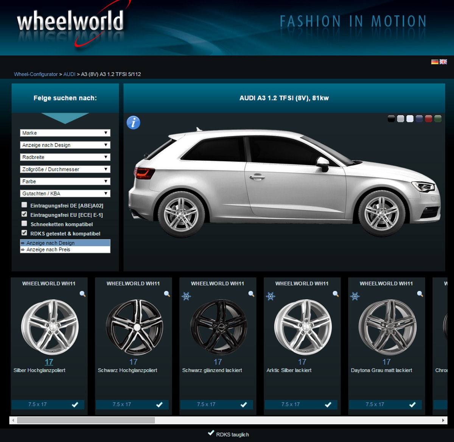Screen dimensions: 454x442
Task: Select Anzeige nach Design list option
Action: point(65,243)
